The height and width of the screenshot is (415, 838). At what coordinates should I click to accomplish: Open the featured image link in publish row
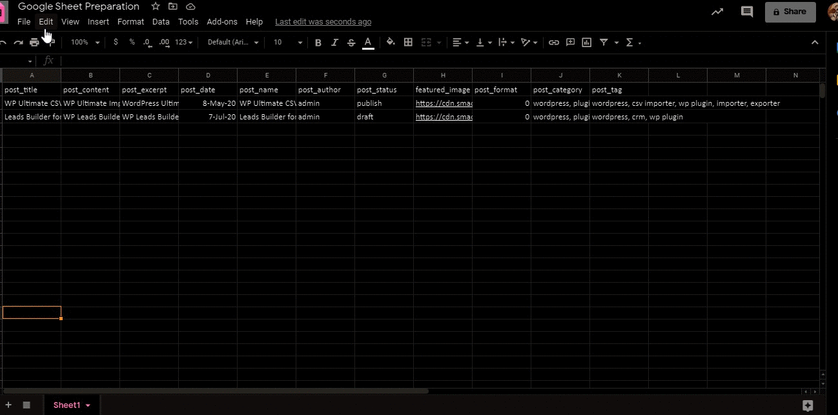(444, 103)
